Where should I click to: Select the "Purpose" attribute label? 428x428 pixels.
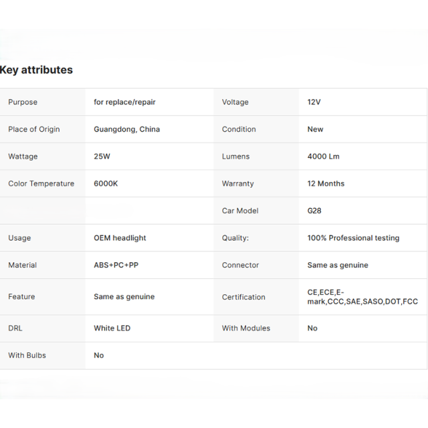pyautogui.click(x=23, y=102)
